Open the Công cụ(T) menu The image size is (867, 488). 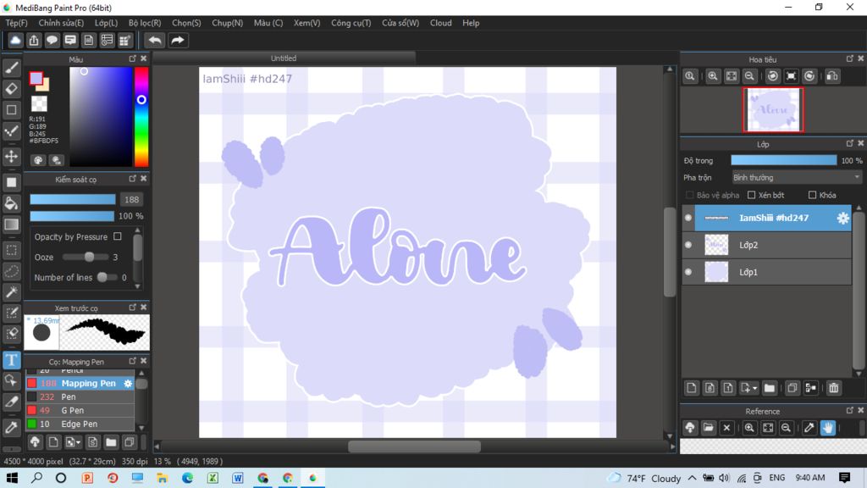[x=351, y=23]
